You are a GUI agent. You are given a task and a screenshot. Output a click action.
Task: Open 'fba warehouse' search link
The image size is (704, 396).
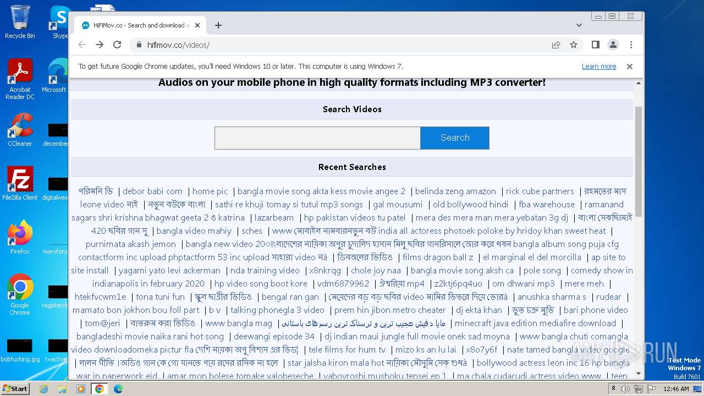pos(547,205)
